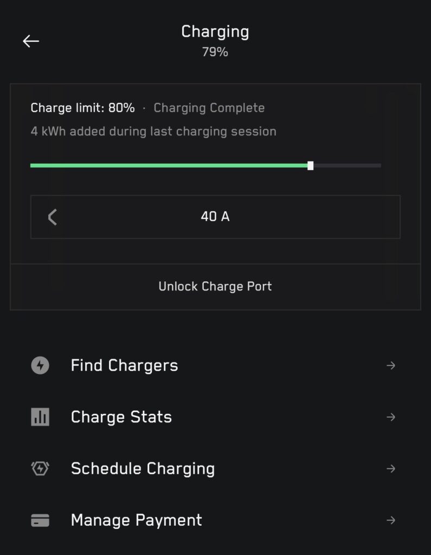Click the unfilled end of charge slider
Screen dimensions: 431x555
pos(348,165)
